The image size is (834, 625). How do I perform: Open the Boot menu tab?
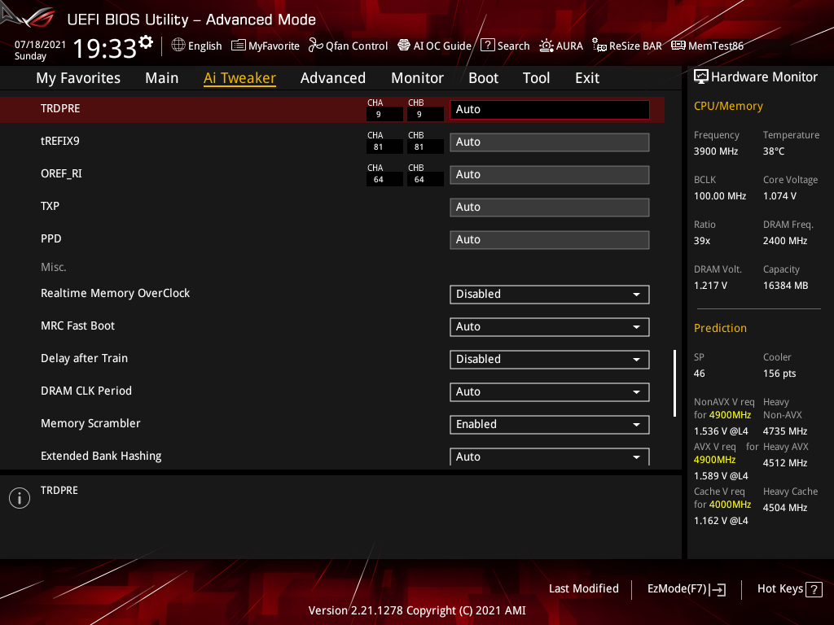[x=483, y=78]
